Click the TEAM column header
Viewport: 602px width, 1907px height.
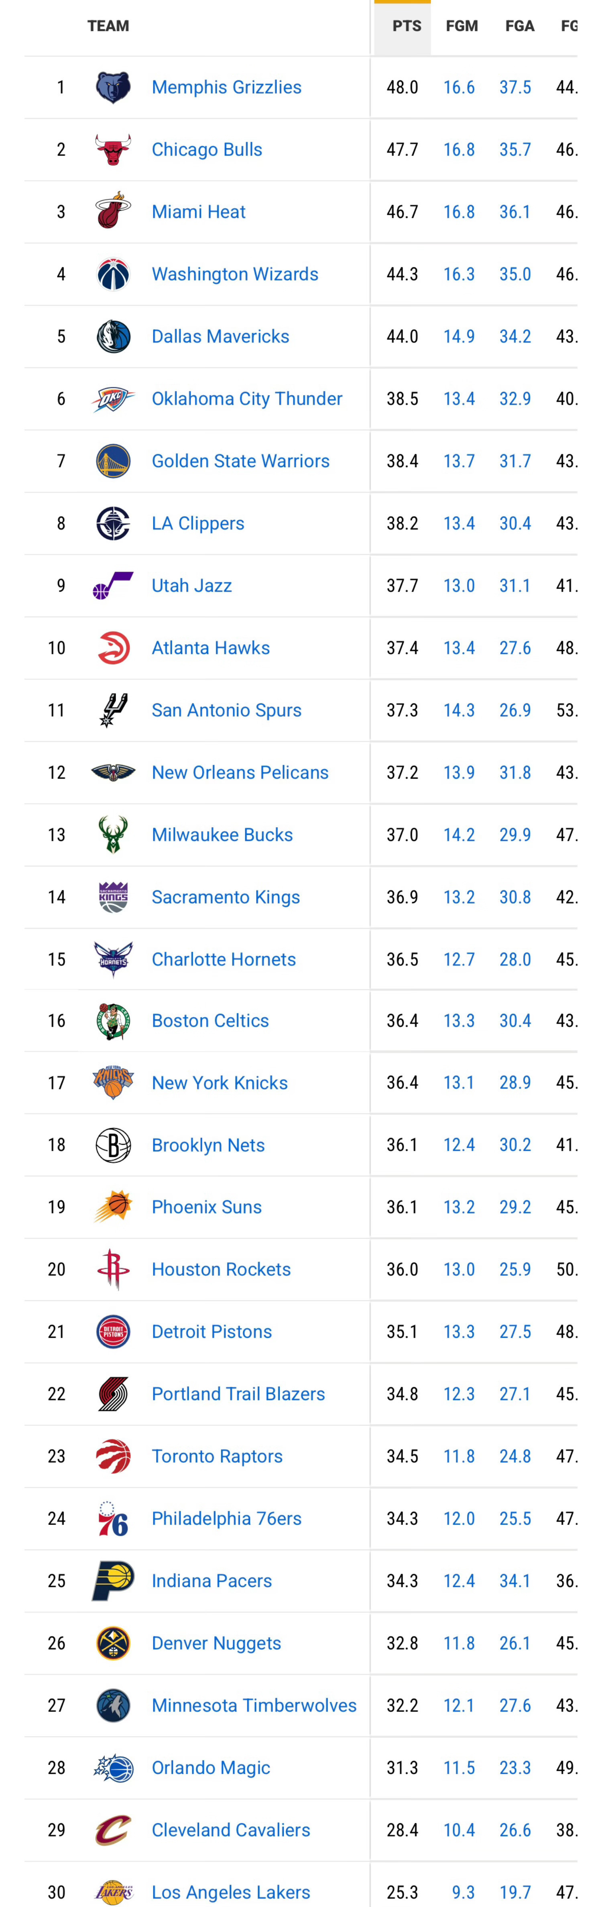pos(108,26)
